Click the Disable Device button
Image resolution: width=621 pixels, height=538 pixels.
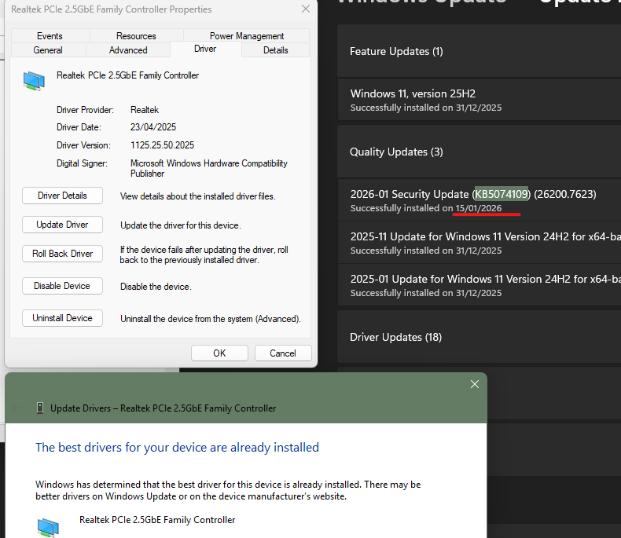point(63,286)
